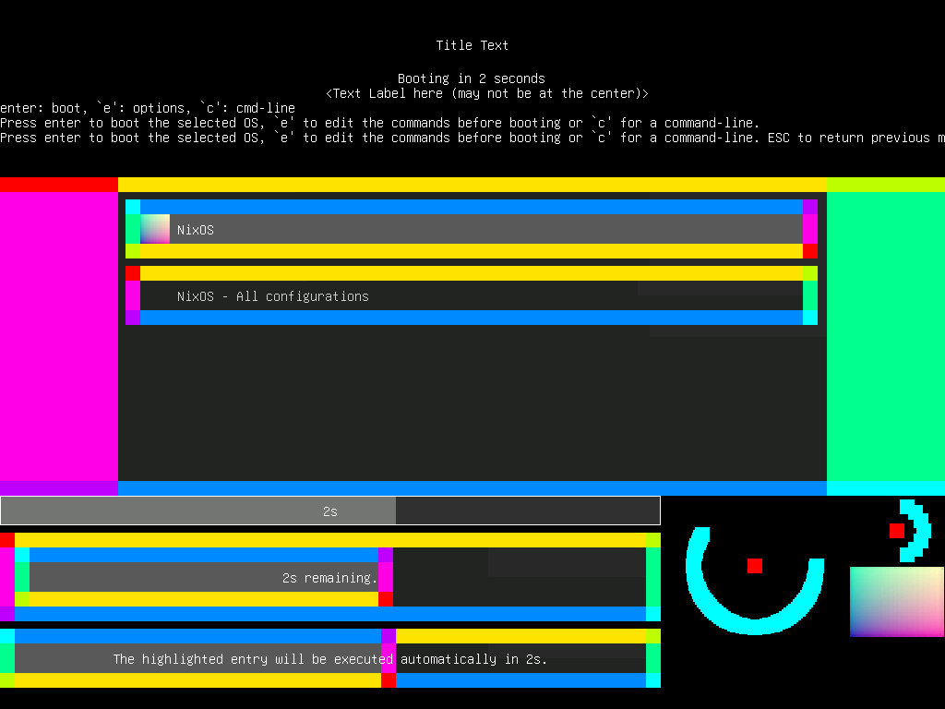Click the red square inside the small cyan arc
This screenshot has width=945, height=709.
[896, 531]
